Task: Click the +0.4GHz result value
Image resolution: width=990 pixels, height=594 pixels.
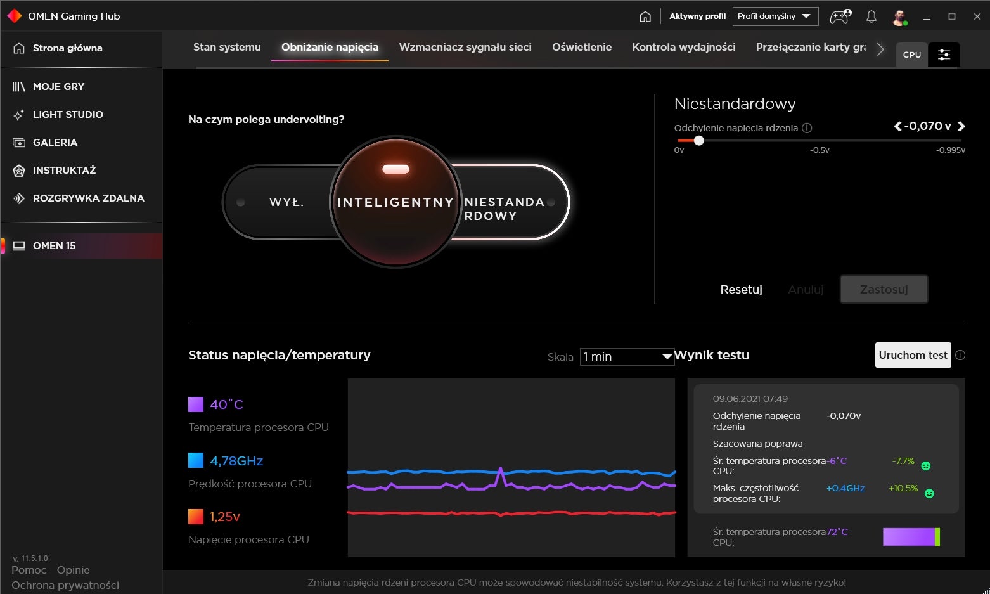Action: (x=845, y=488)
